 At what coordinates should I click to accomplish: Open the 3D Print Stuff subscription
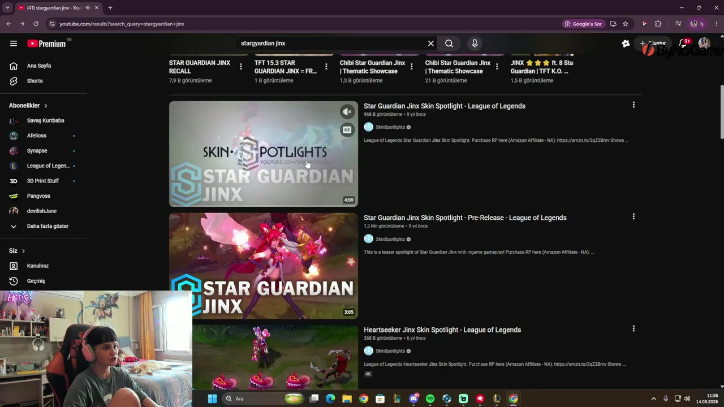tap(44, 181)
